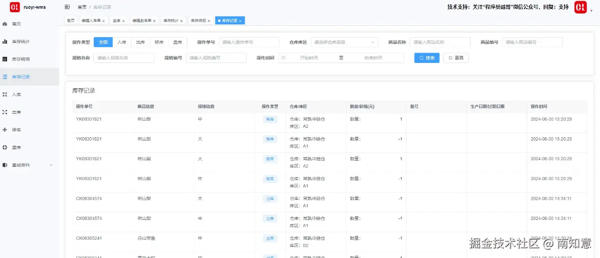The image size is (600, 258).
Task: Collapse the sidebar with the hamburger icon
Action: [67, 7]
